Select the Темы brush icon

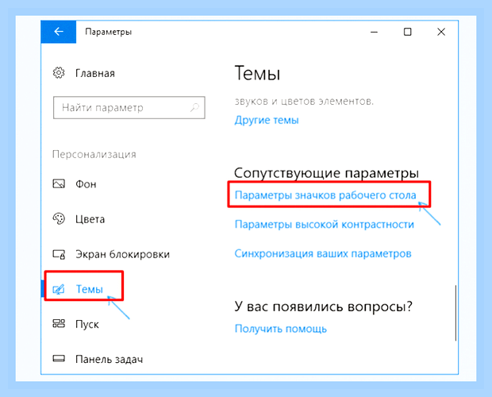click(59, 289)
